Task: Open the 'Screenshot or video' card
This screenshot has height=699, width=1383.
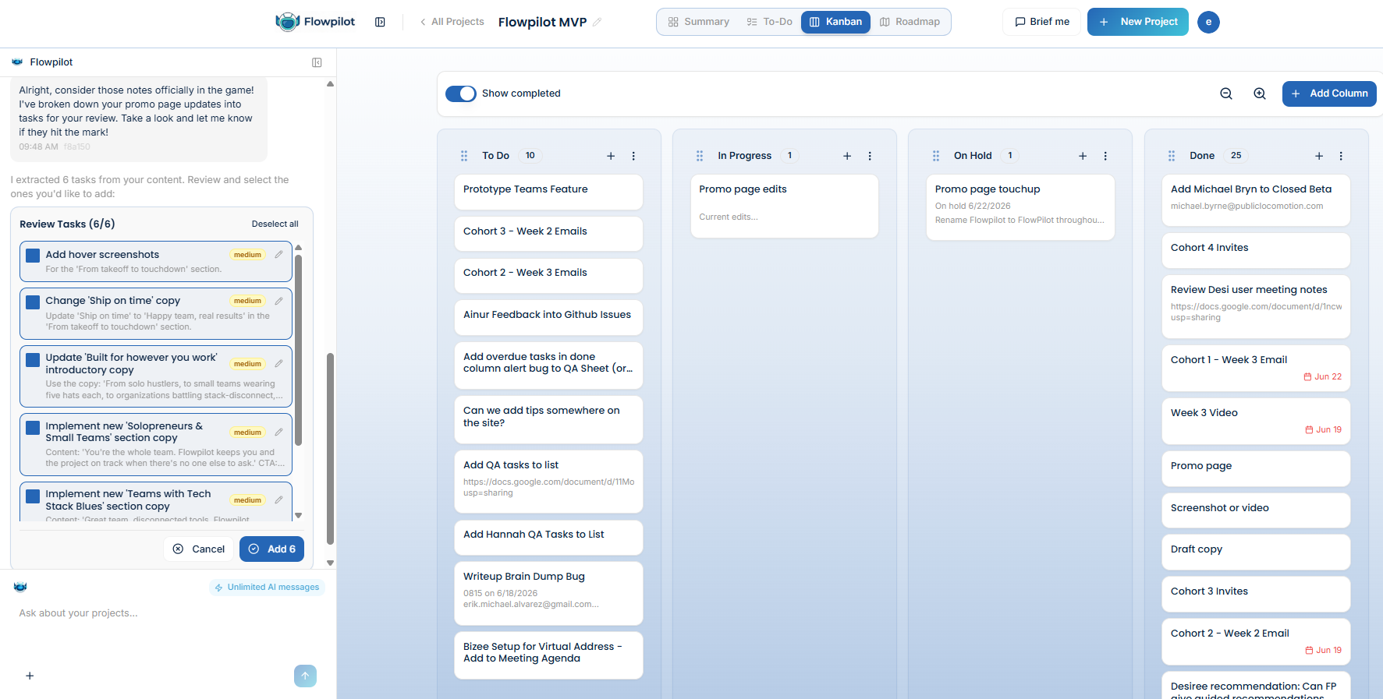Action: (x=1256, y=510)
